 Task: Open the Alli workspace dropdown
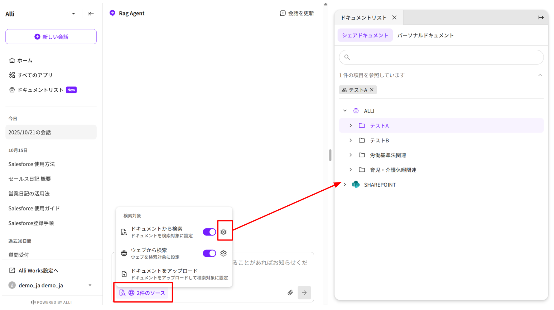pos(73,14)
